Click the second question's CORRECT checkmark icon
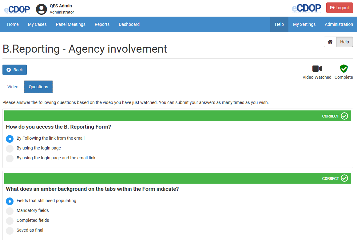Image resolution: width=357 pixels, height=243 pixels. coord(344,178)
